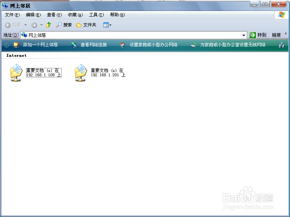Click the Windows flag logo
Screen dimensions: 290x217
[282, 15]
